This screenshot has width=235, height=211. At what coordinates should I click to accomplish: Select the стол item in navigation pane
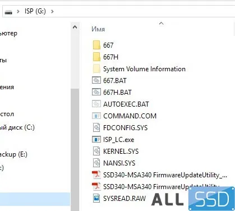7,114
